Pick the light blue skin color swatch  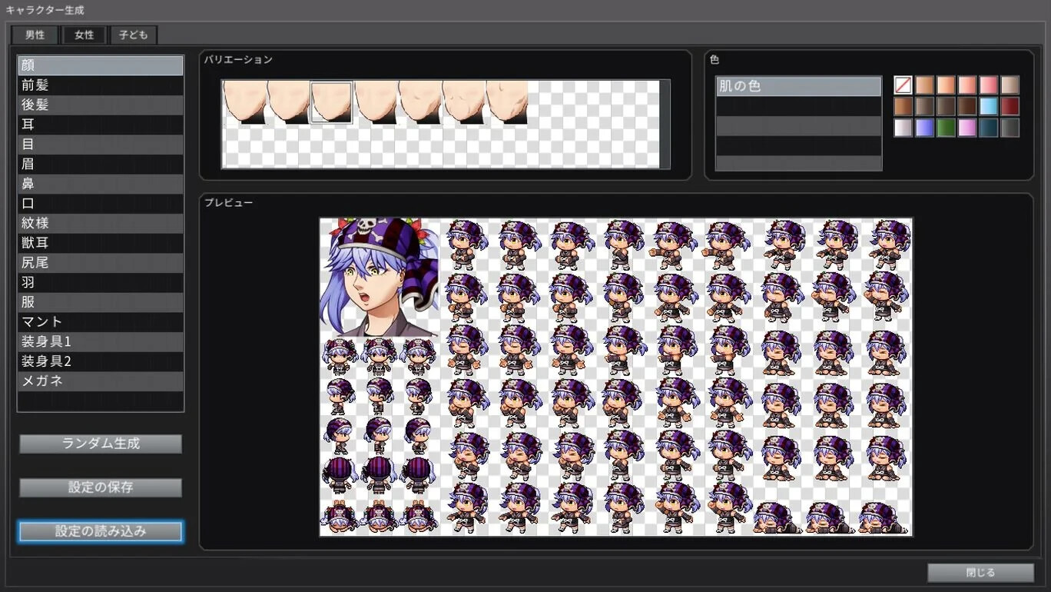pyautogui.click(x=989, y=106)
